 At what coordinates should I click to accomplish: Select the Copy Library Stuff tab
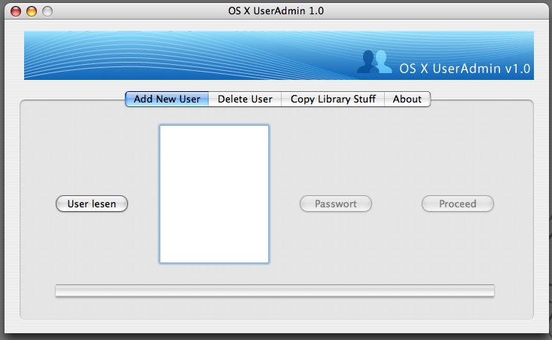coord(333,99)
